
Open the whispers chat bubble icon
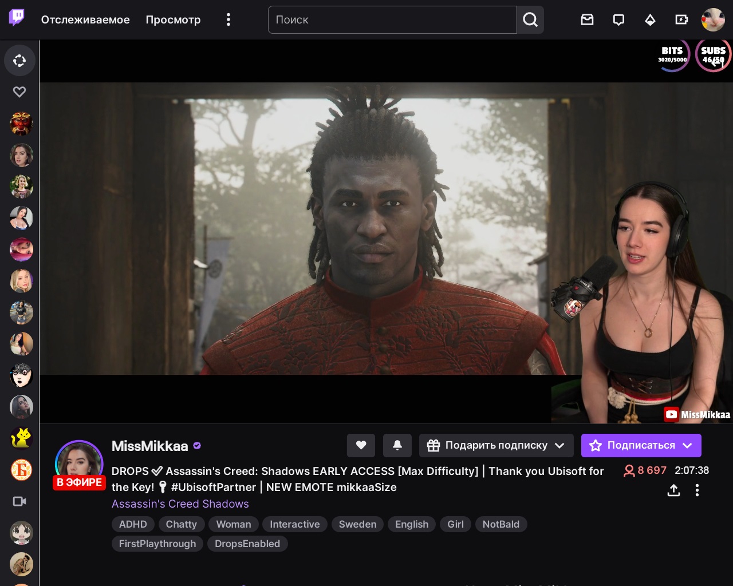coord(618,19)
